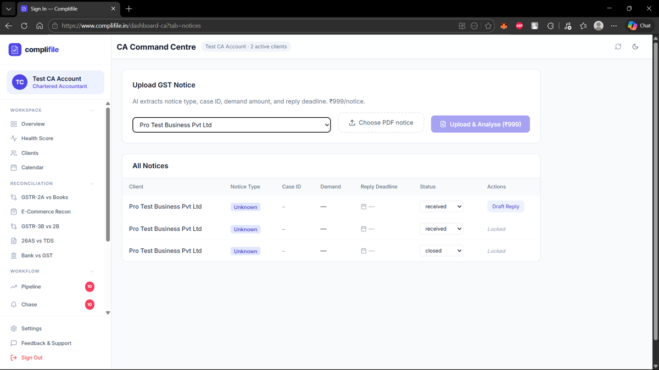Click Test CA Account · 2 active clients badge
659x370 pixels.
pyautogui.click(x=246, y=47)
